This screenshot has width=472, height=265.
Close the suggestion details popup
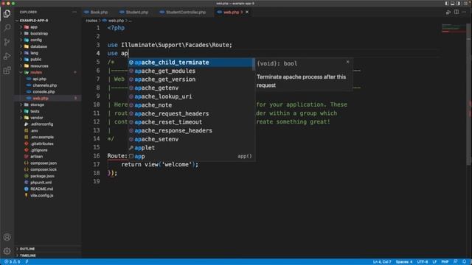[x=347, y=62]
